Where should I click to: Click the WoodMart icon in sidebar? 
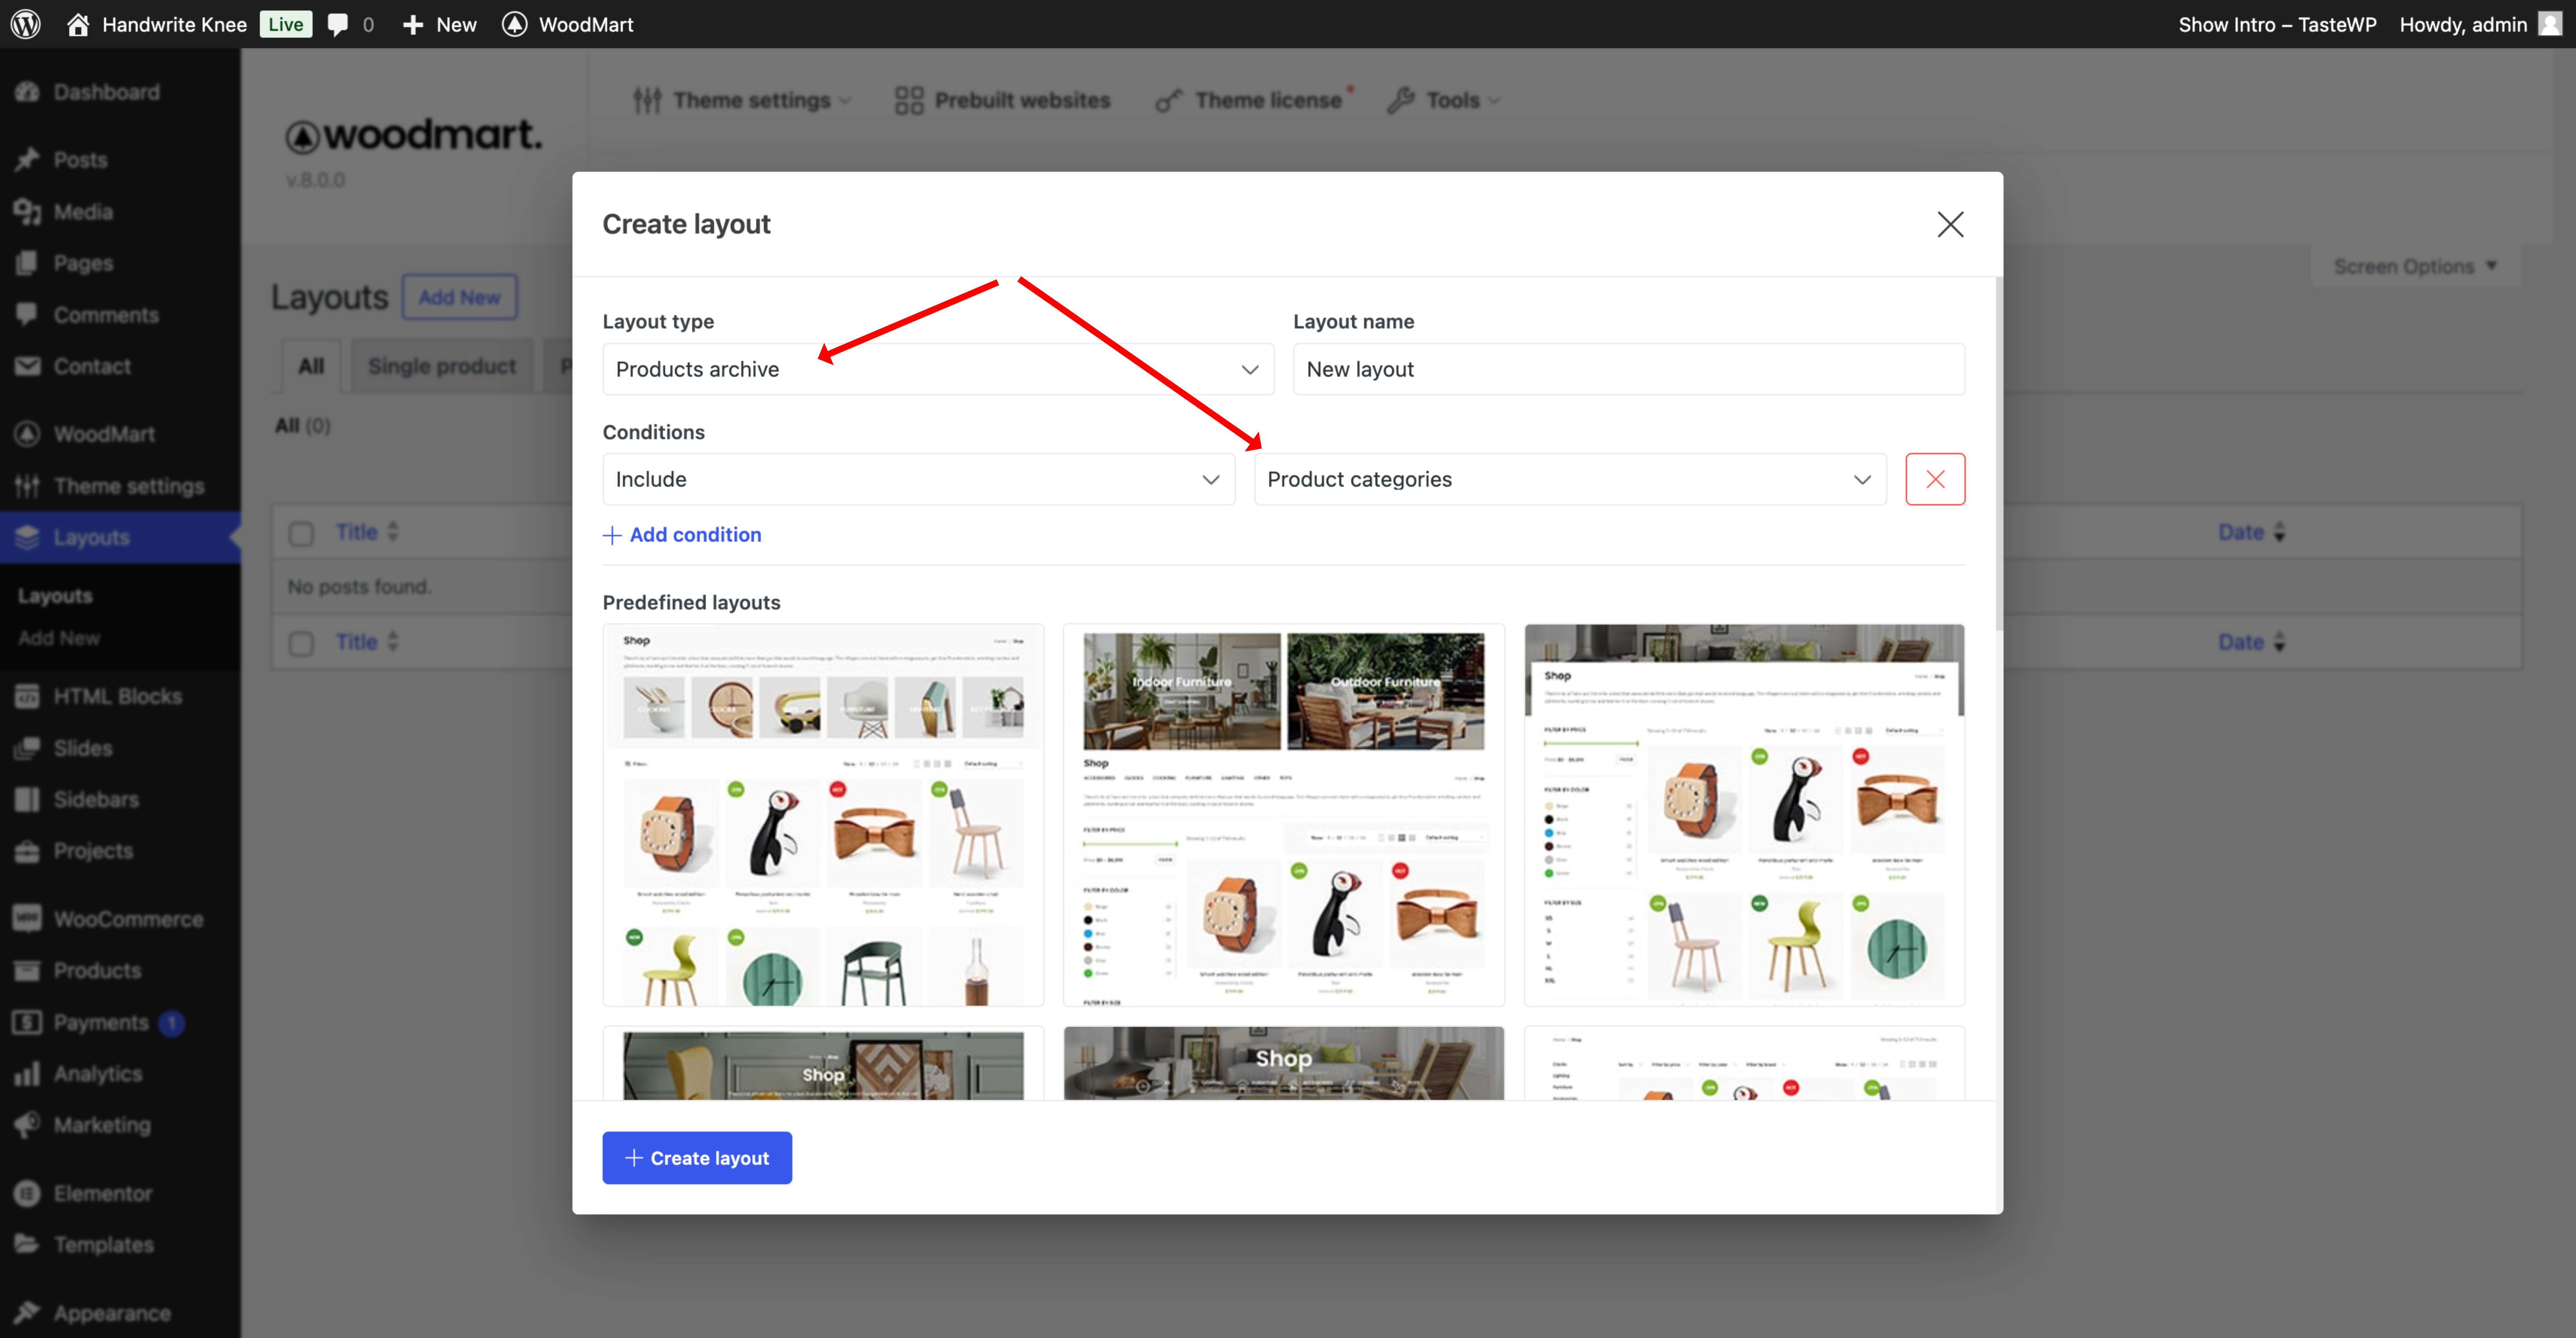[27, 434]
